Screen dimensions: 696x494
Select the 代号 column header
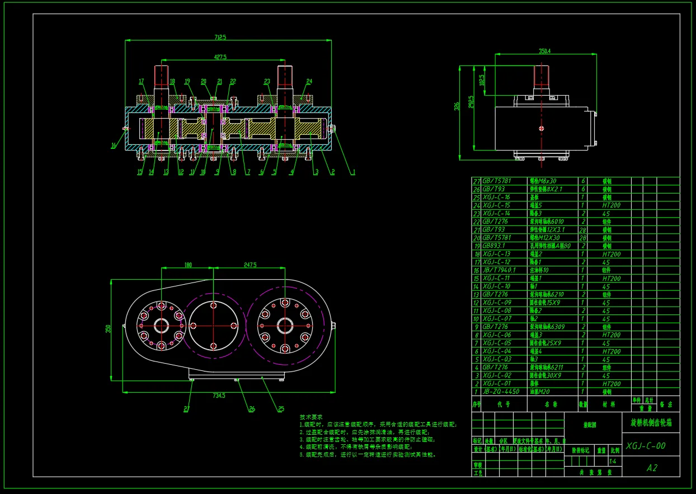(504, 403)
